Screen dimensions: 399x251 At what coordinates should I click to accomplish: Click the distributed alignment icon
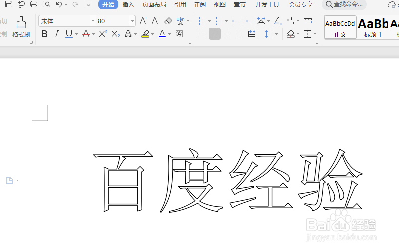click(x=252, y=34)
